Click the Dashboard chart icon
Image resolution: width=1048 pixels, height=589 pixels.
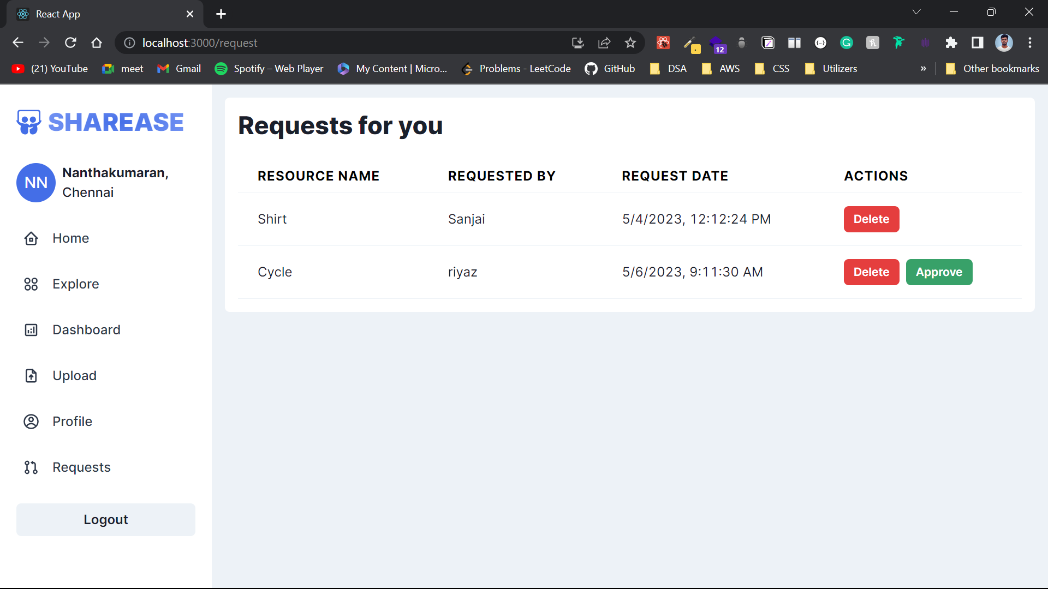point(31,330)
